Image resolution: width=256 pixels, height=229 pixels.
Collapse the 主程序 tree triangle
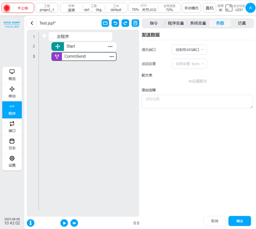[x=44, y=36]
